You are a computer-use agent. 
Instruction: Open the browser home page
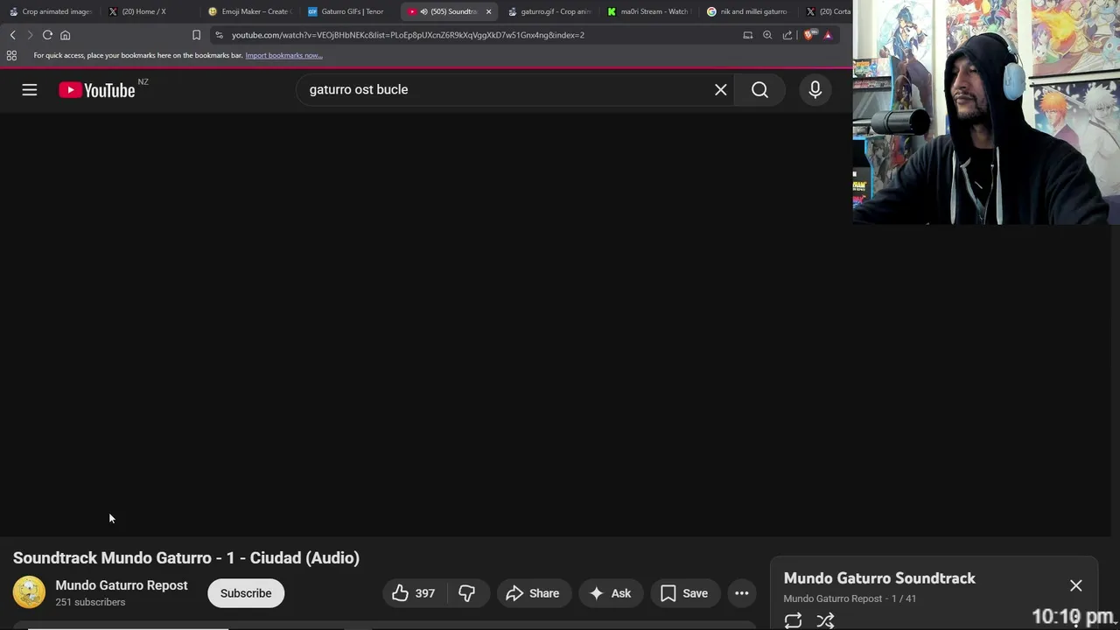[x=65, y=35]
